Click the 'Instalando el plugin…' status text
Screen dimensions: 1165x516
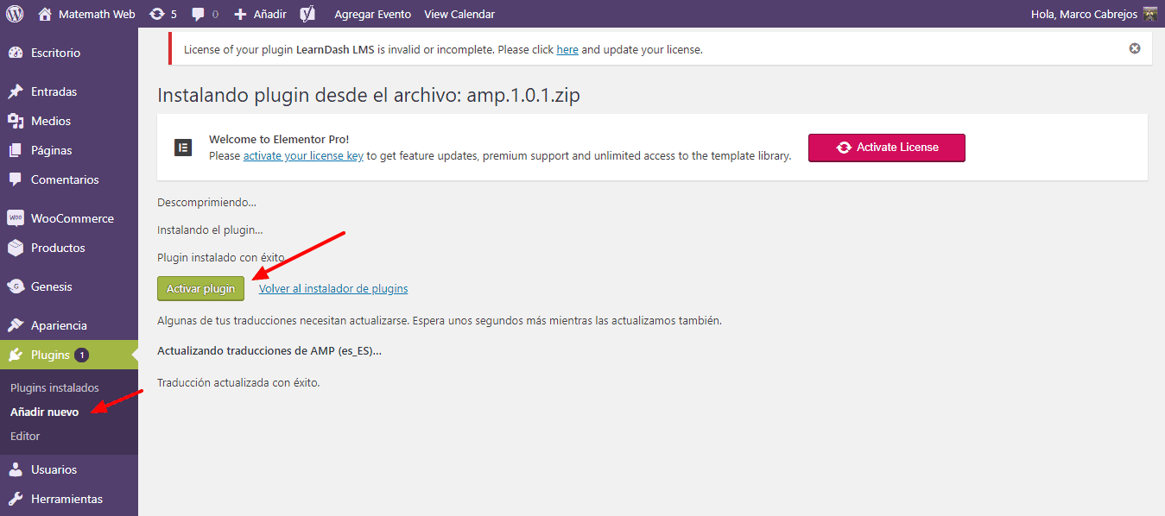point(210,230)
